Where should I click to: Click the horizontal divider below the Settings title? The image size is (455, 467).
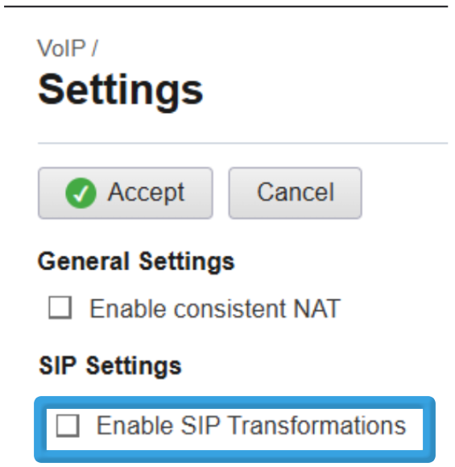[242, 144]
